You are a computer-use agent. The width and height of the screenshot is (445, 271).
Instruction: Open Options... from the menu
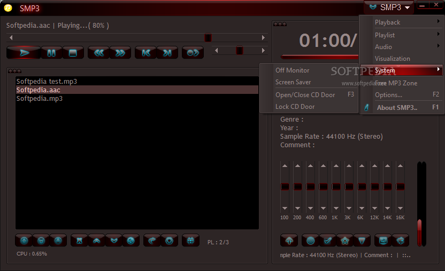coord(401,95)
